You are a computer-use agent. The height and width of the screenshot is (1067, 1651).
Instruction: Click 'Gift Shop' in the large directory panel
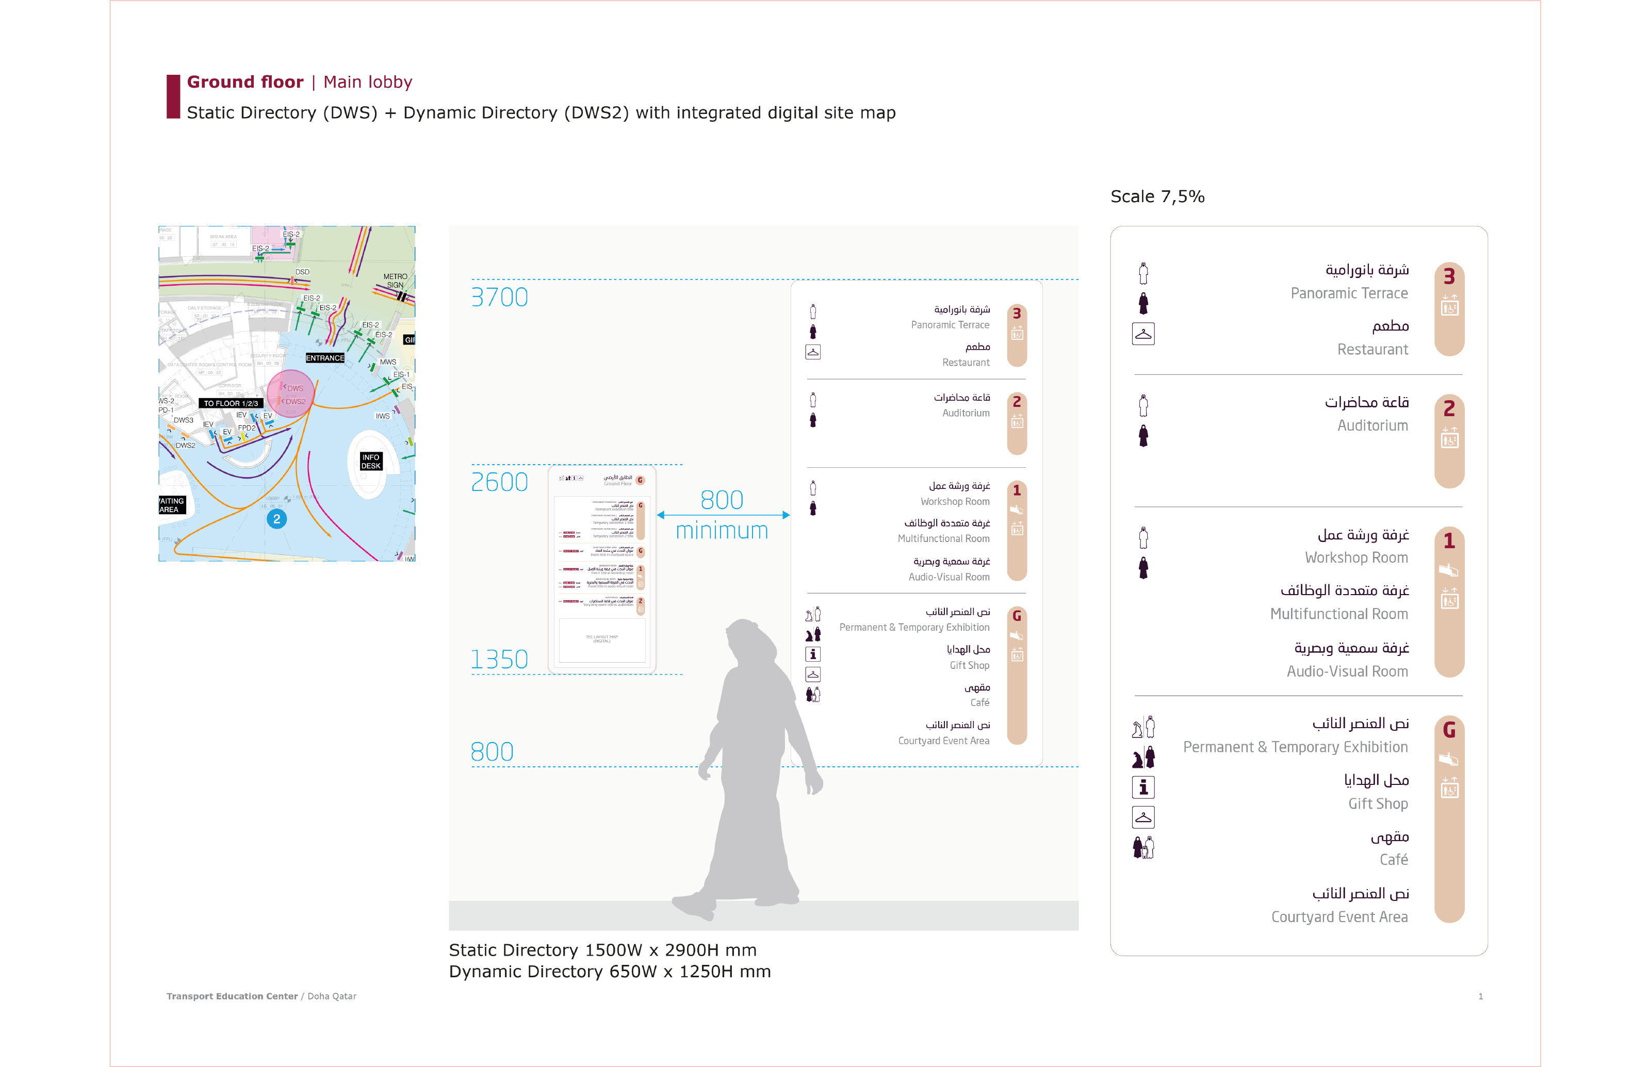point(1378,805)
